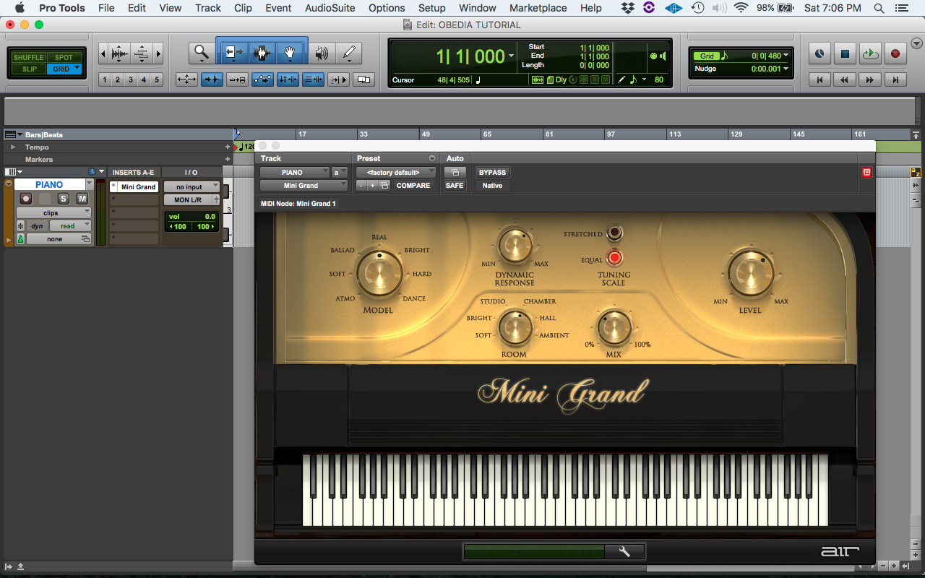Open the factory default preset dropdown
Image resolution: width=925 pixels, height=578 pixels.
(396, 173)
